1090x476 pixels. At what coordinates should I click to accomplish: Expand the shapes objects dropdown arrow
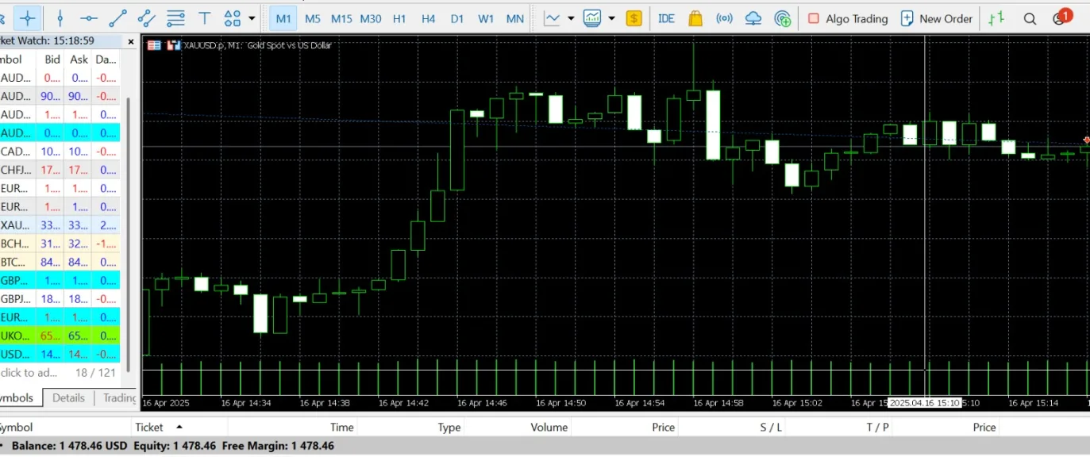click(252, 18)
